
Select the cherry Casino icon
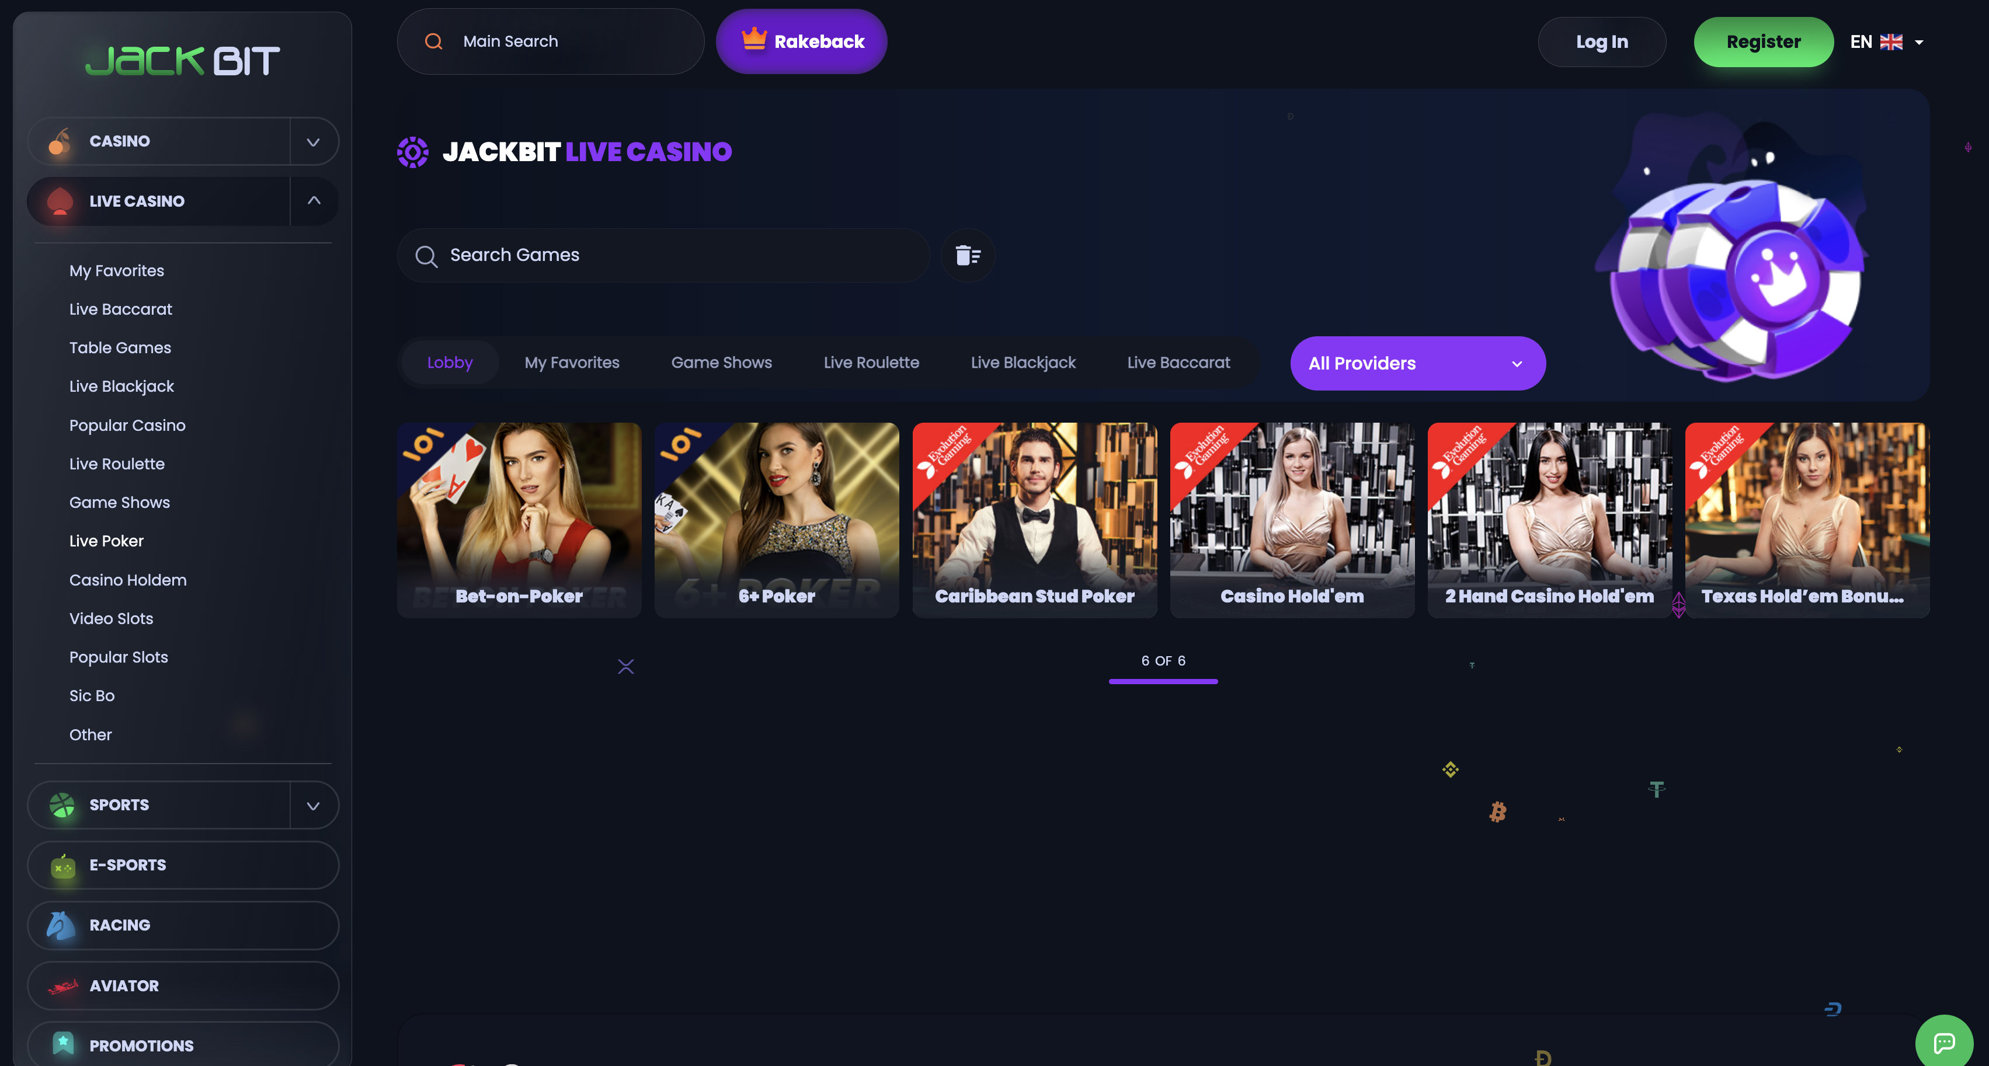coord(62,141)
